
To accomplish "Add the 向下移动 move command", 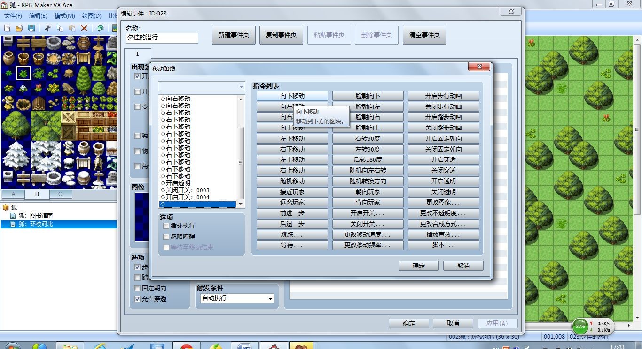I will click(x=292, y=96).
